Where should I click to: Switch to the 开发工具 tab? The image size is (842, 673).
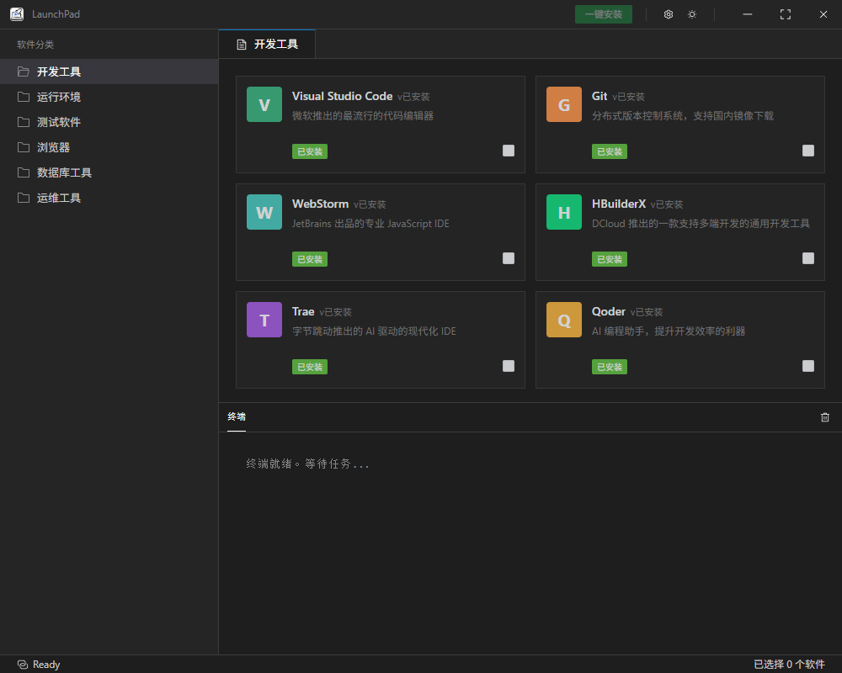pyautogui.click(x=267, y=44)
